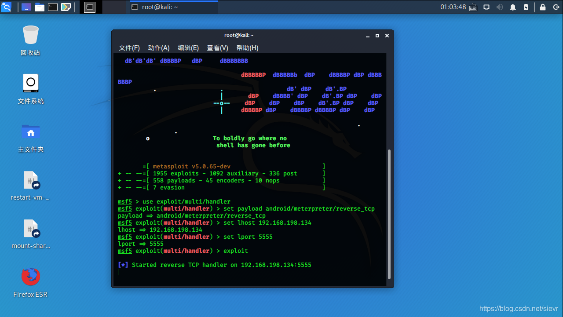This screenshot has height=317, width=563.
Task: Click the 'payload ⇒ android/meterpreter/reverse_tcp' output line
Action: 192,216
